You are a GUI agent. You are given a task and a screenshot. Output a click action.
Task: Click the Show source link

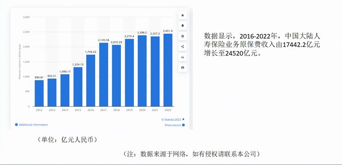[172, 125]
